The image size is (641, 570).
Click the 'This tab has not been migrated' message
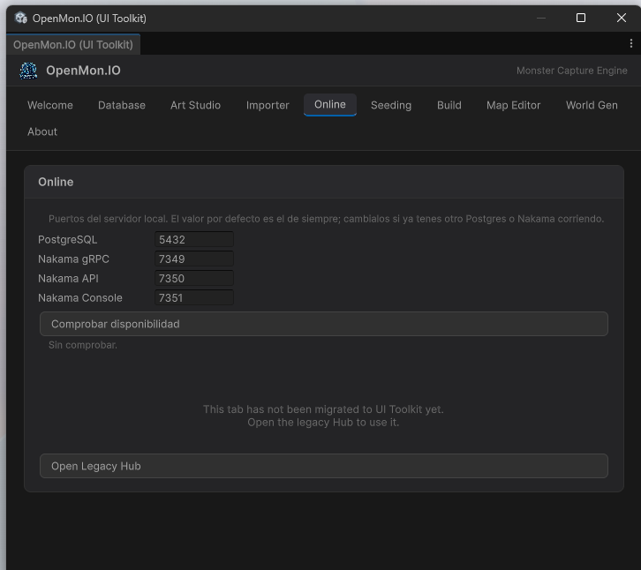(x=323, y=409)
